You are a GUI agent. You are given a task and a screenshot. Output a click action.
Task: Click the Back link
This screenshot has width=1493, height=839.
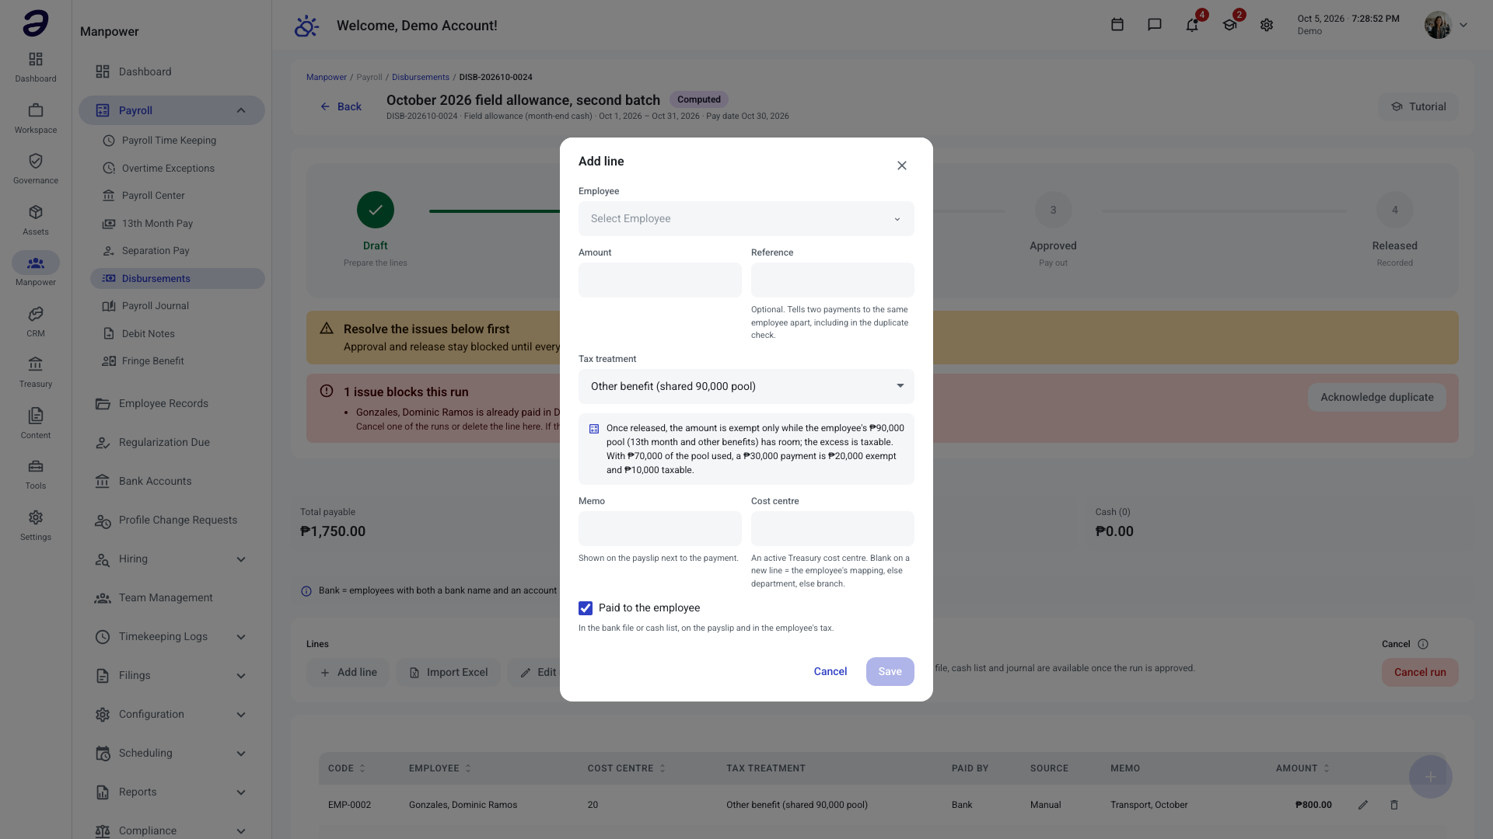[341, 106]
